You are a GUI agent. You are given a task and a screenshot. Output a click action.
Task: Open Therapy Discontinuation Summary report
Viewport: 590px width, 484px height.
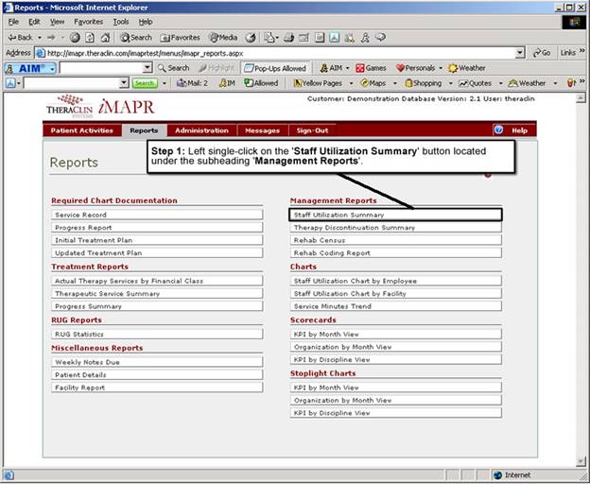(396, 228)
